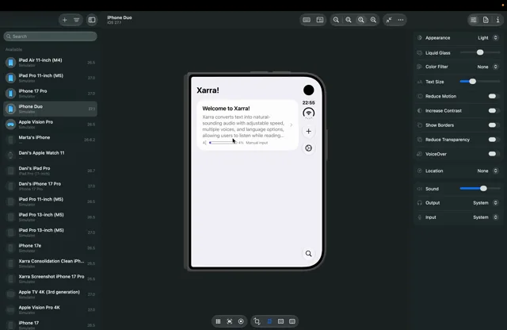Tap the search magnifier in the Xarra app
Screen dimensions: 507x330
(x=308, y=254)
